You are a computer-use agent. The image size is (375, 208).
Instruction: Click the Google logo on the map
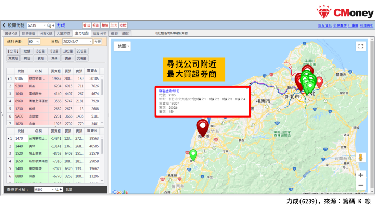pyautogui.click(x=120, y=192)
